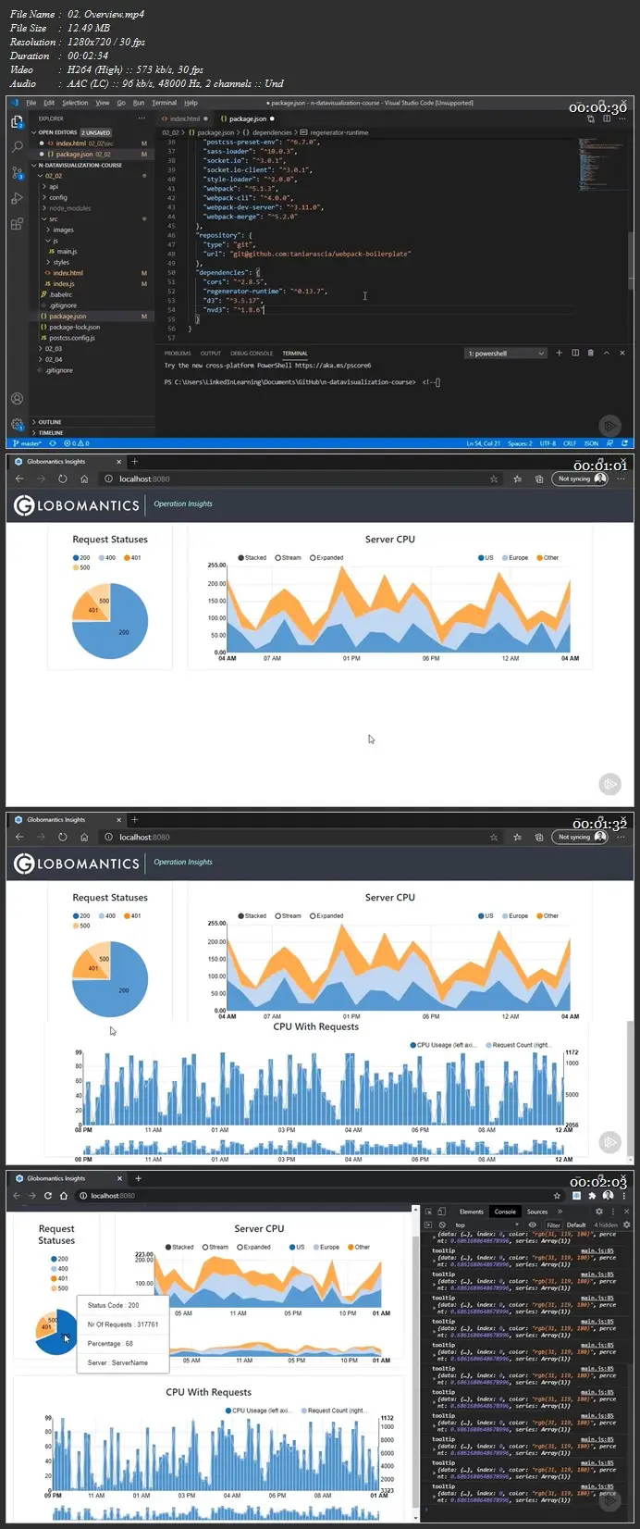Open the Explorer view in VS Code activity bar
This screenshot has width=640, height=1529.
coord(17,121)
